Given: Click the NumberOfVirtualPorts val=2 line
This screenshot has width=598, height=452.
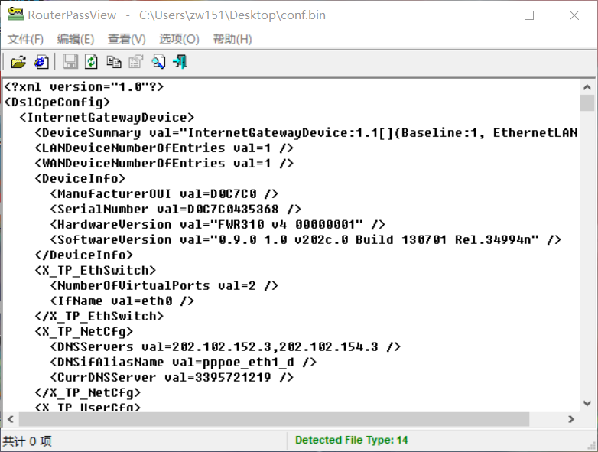Looking at the screenshot, I should (x=164, y=286).
